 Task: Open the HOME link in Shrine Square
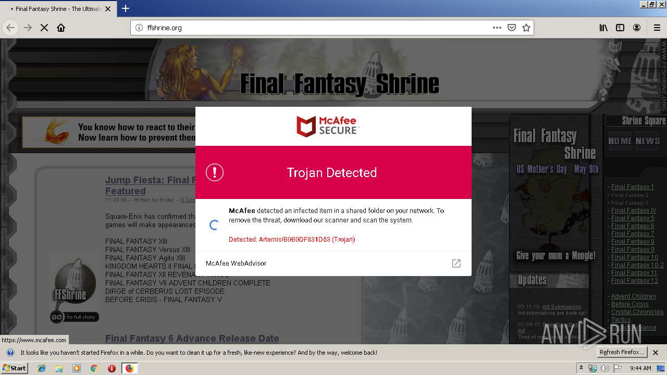click(x=620, y=141)
